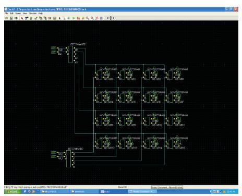Screen dimensions: 242x196
Task: Click the red icon after the play arrow
Action: pos(78,18)
